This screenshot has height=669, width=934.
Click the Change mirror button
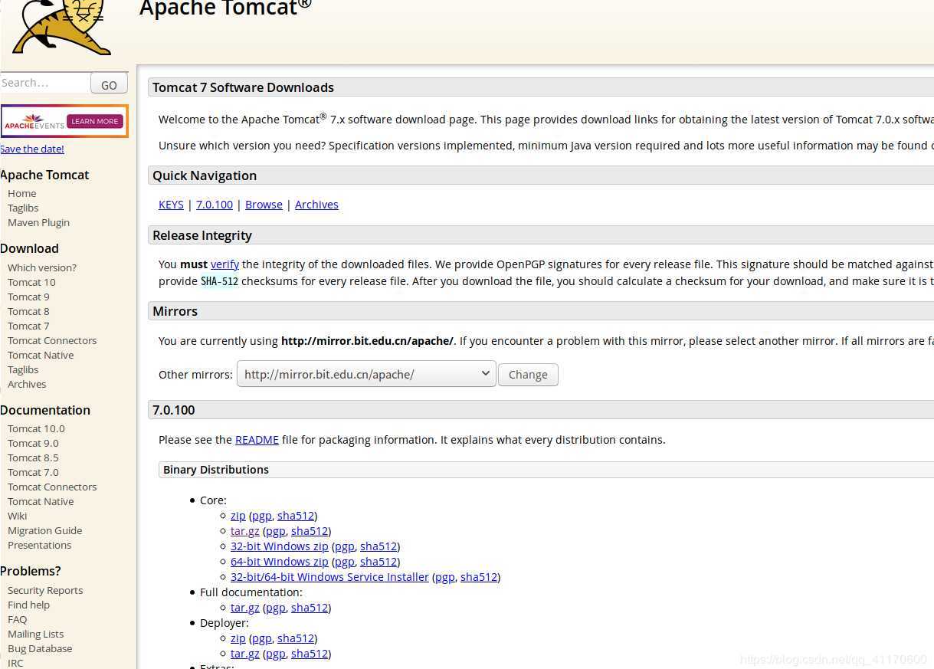click(528, 375)
